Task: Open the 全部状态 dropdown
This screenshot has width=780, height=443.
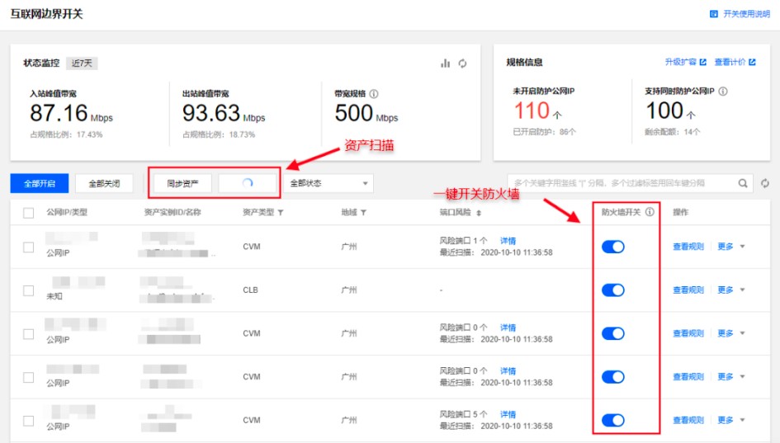Action: click(329, 183)
